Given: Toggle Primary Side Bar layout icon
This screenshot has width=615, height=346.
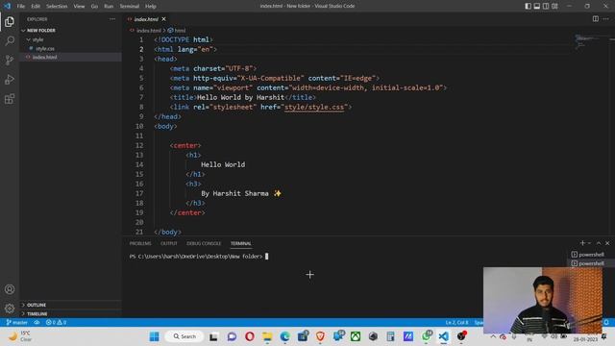Looking at the screenshot, I should pos(528,6).
